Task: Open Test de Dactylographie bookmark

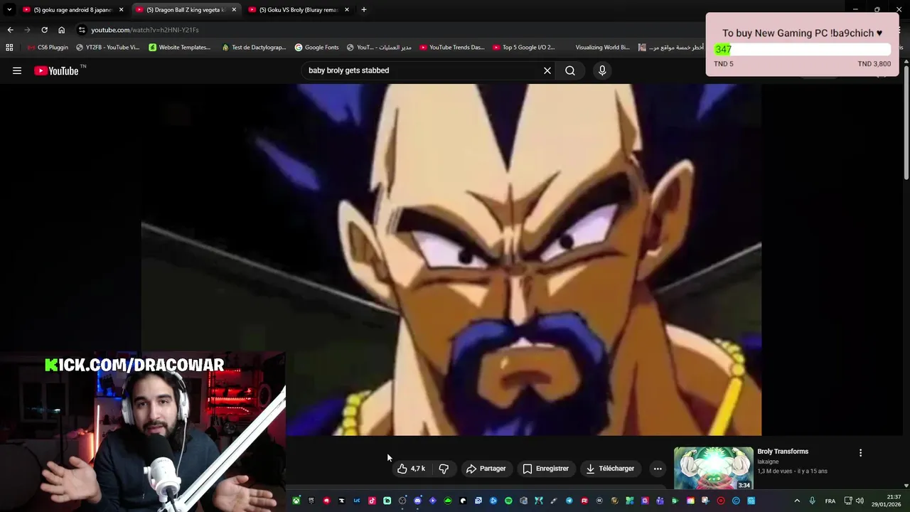Action: (254, 48)
